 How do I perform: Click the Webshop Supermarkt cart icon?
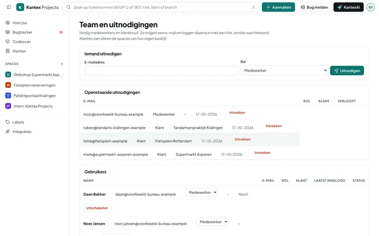click(8, 75)
